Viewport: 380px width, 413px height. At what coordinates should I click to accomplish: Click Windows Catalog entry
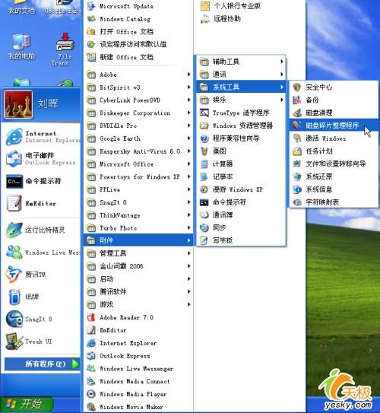click(138, 19)
